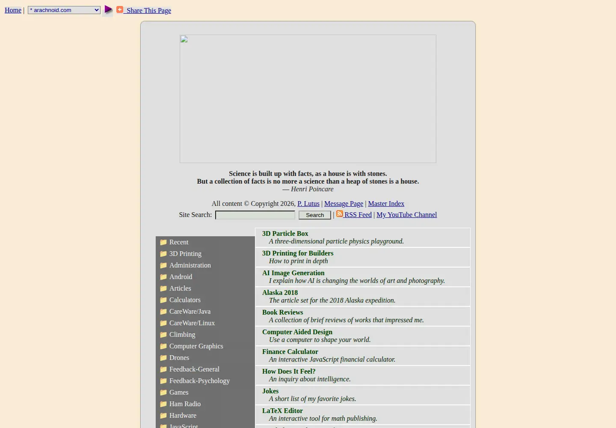Image resolution: width=616 pixels, height=428 pixels.
Task: Click the folder icon beside Feedback-General
Action: click(x=163, y=369)
